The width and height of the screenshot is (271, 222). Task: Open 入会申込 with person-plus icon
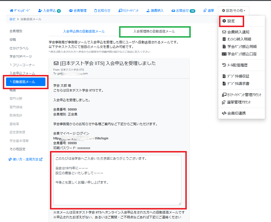click(40, 11)
